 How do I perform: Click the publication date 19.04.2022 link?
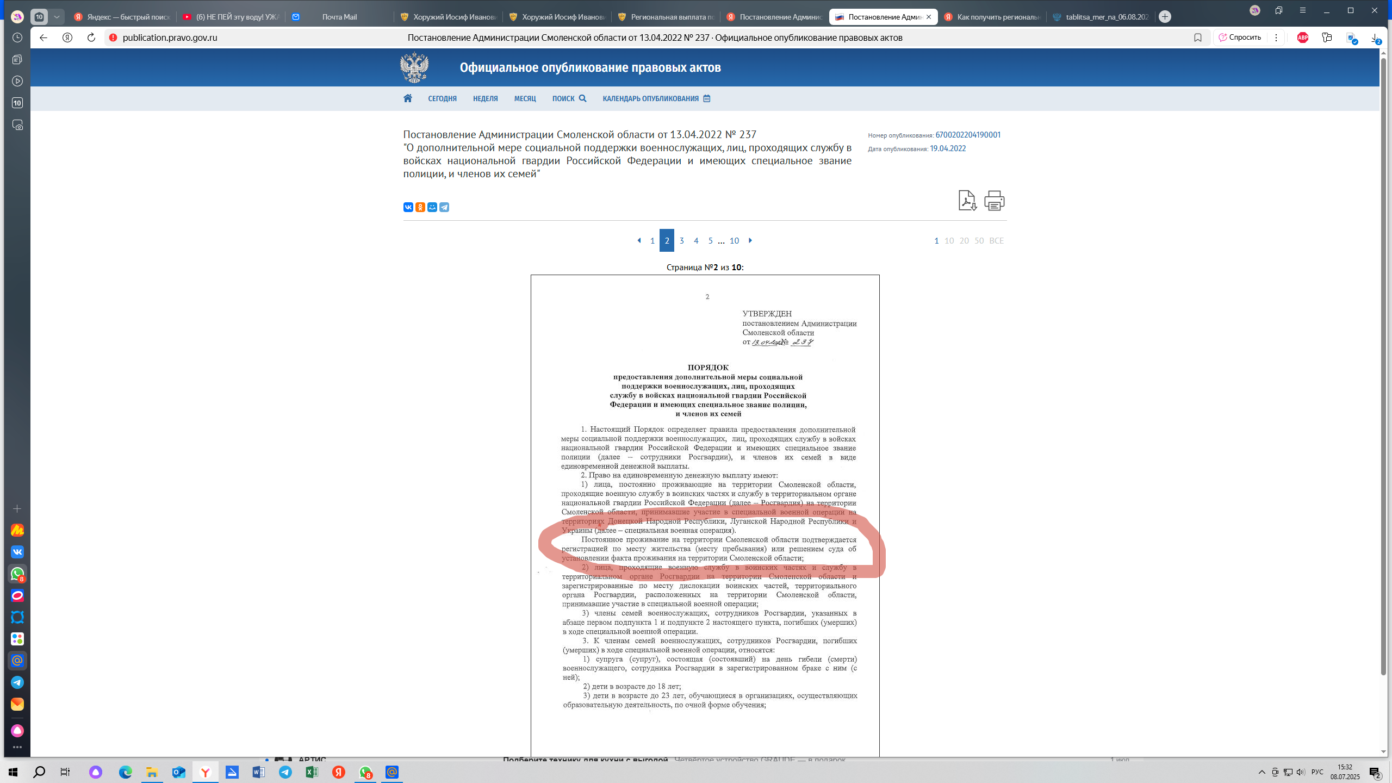click(948, 148)
